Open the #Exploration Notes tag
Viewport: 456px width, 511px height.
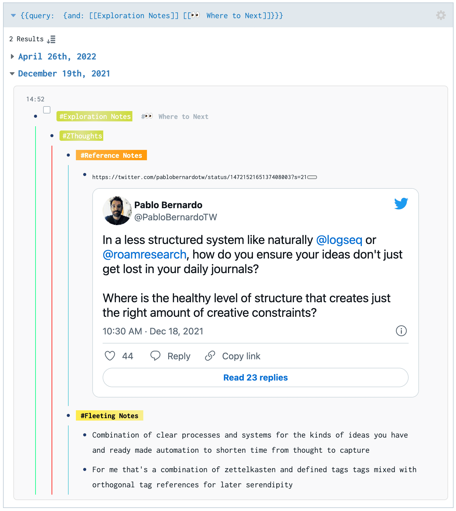94,116
